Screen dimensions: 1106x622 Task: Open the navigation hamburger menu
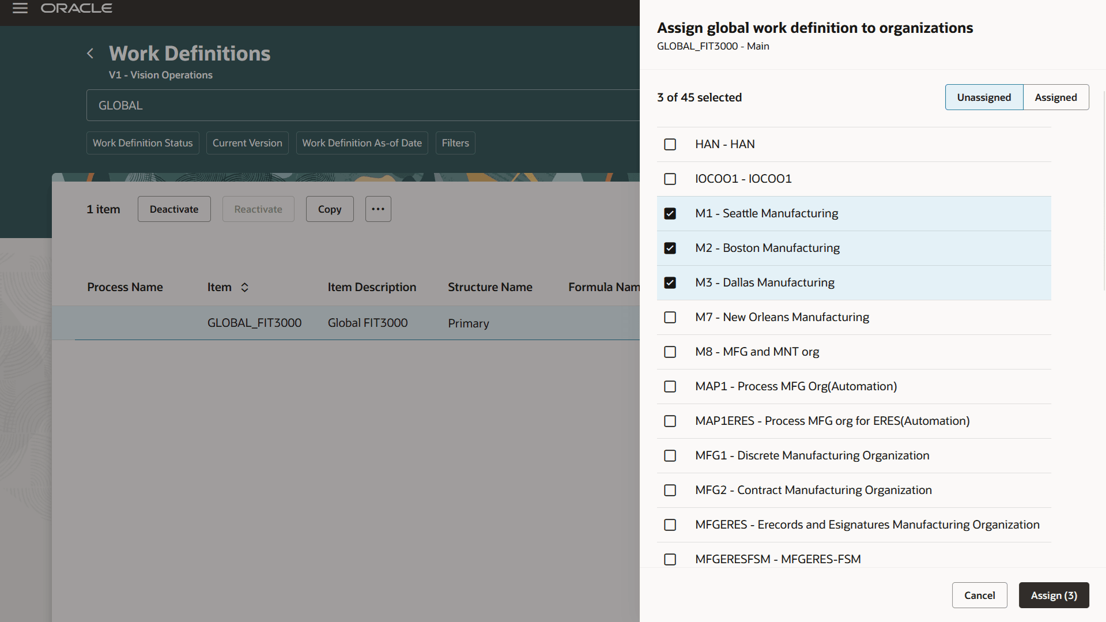pos(20,8)
